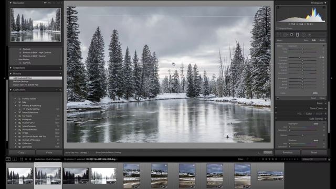Open the Split Toning Highlights color swatch
Screen dimensions: 336x189
(316, 124)
